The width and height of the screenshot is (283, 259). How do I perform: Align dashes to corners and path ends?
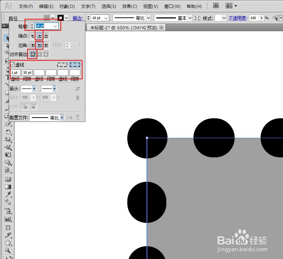click(x=75, y=65)
